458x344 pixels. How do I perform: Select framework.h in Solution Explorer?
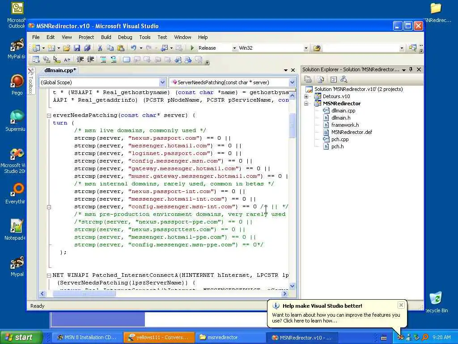point(345,125)
